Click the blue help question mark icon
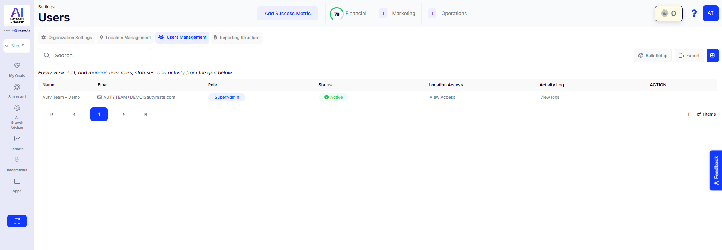Screen dimensions: 722x250 (694, 14)
